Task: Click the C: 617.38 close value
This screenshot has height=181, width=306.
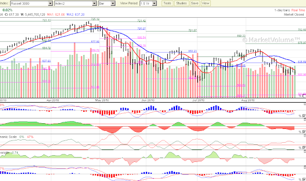Action: click(11, 15)
